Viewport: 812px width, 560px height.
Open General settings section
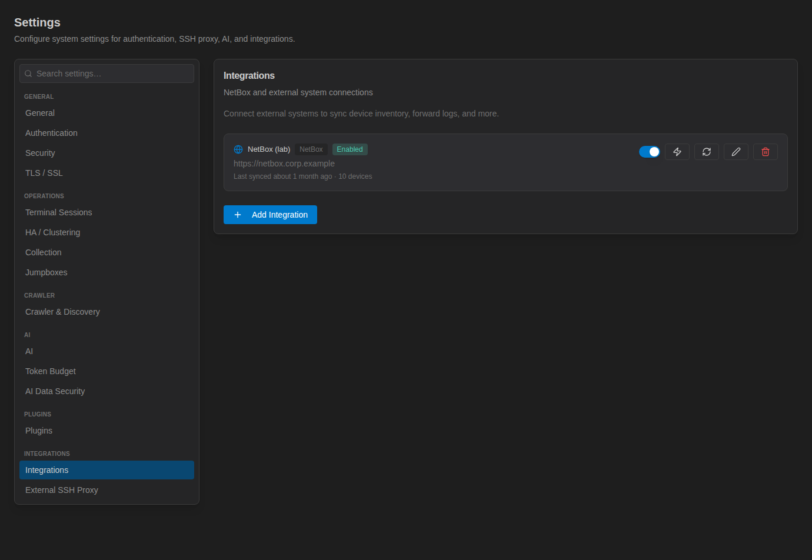[x=107, y=113]
